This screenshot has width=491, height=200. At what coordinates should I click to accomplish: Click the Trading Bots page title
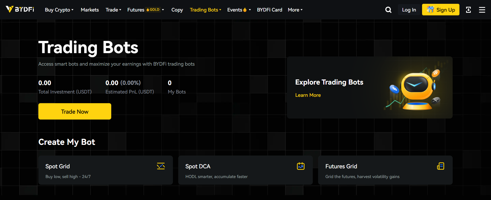[88, 48]
